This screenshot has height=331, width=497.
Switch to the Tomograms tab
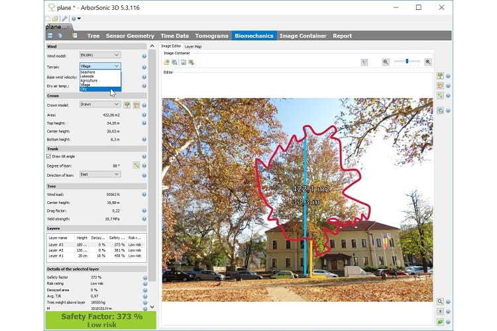click(x=211, y=36)
